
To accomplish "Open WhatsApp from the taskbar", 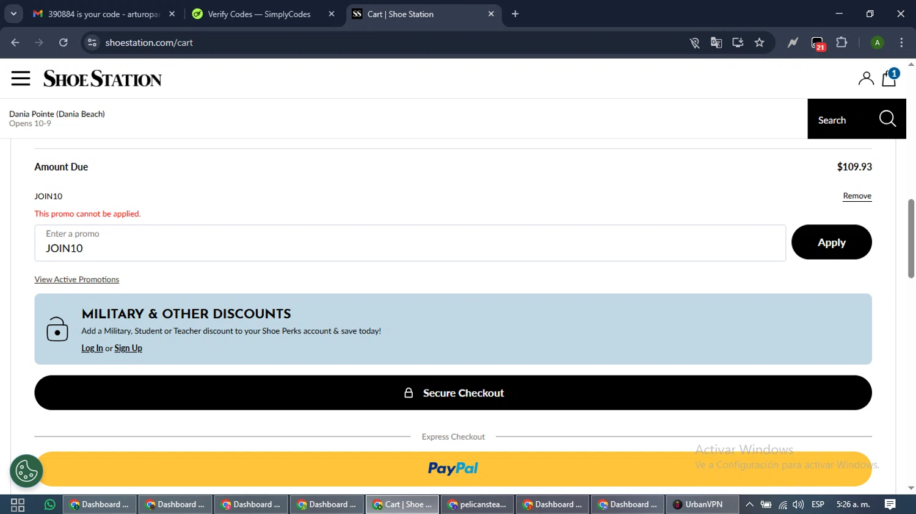I will tap(49, 505).
